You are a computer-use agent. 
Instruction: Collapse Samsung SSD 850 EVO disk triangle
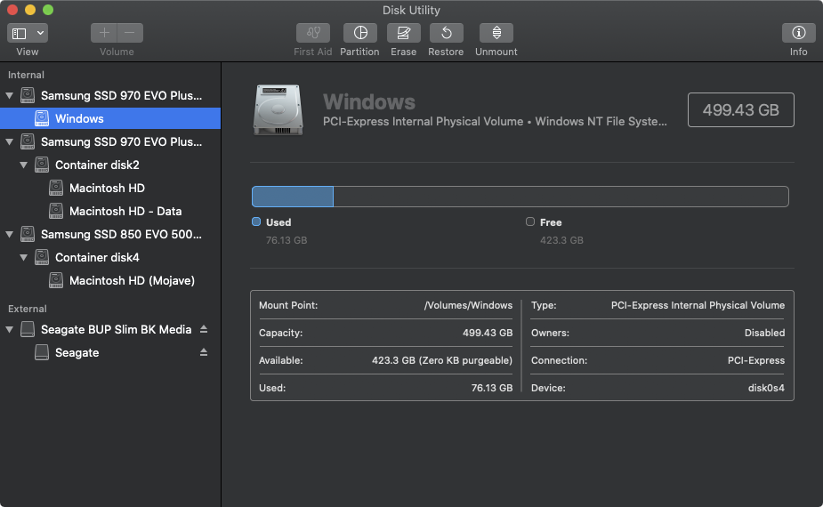point(10,234)
